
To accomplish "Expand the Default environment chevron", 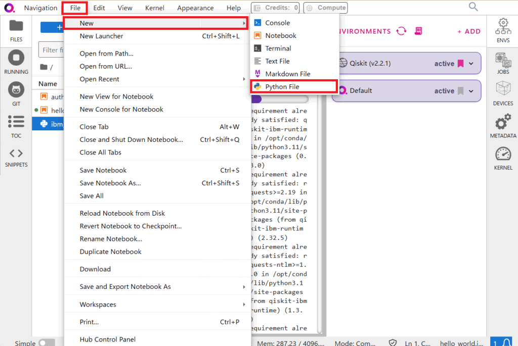I will [x=471, y=91].
